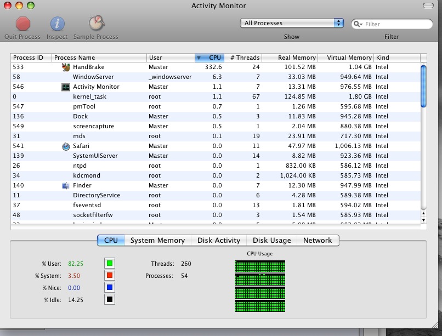442x336 pixels.
Task: Click the Threads count 260
Action: point(186,264)
